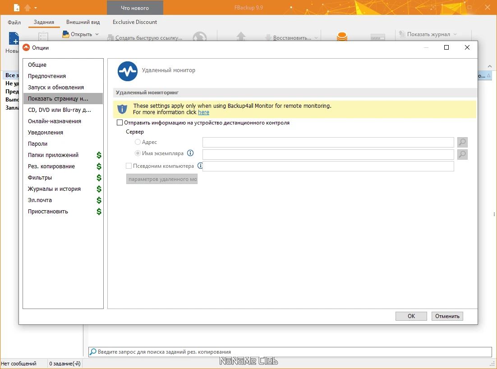Click the search icon beside Имя экземпляра field
This screenshot has width=497, height=369.
(462, 154)
